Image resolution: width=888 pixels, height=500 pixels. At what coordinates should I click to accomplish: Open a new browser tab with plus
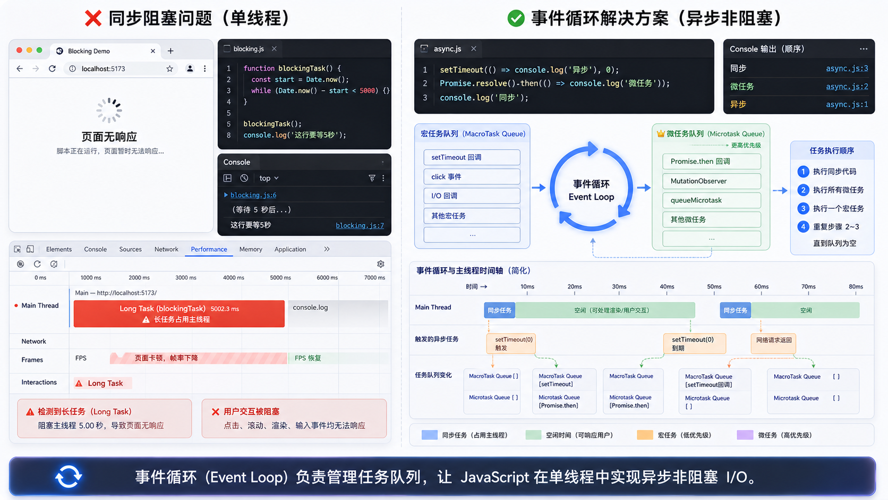(170, 51)
